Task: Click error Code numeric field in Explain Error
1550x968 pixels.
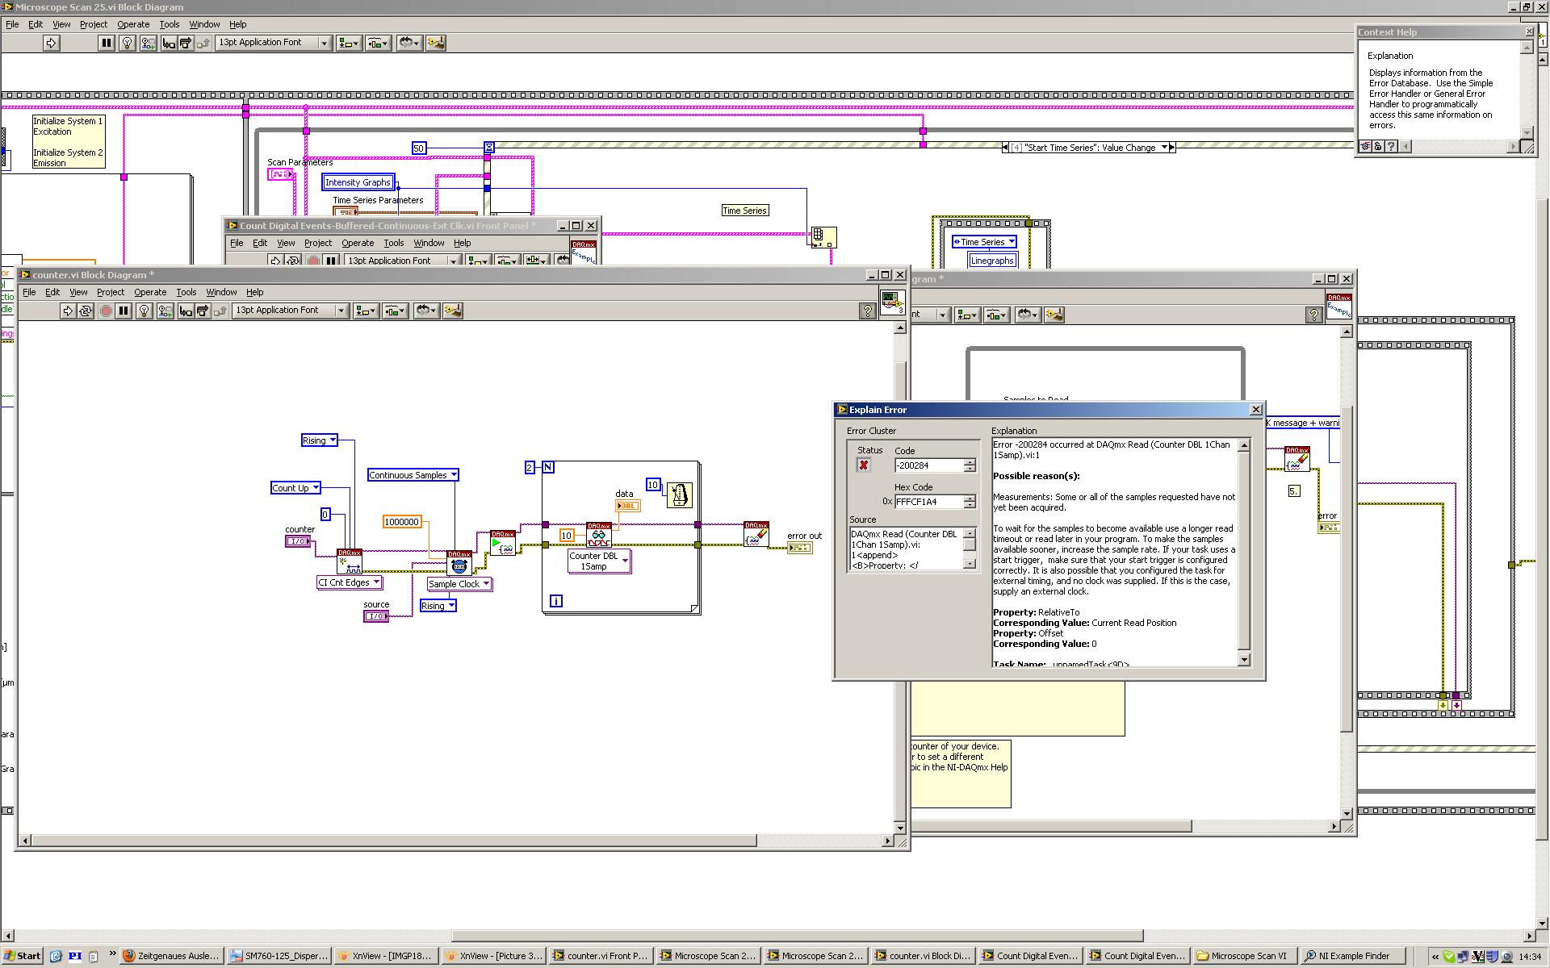Action: pyautogui.click(x=928, y=465)
